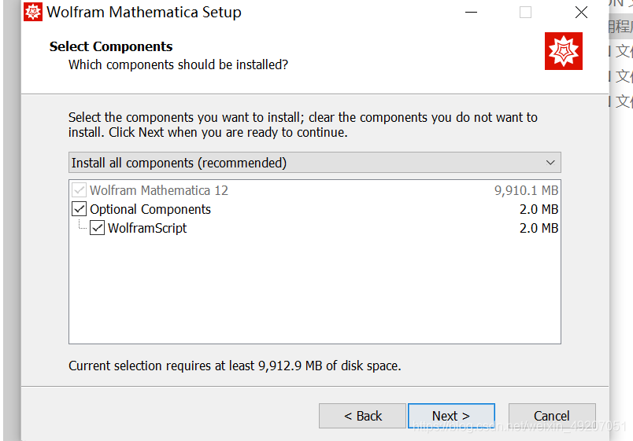This screenshot has width=633, height=441.
Task: Cancel the installation
Action: 551,416
